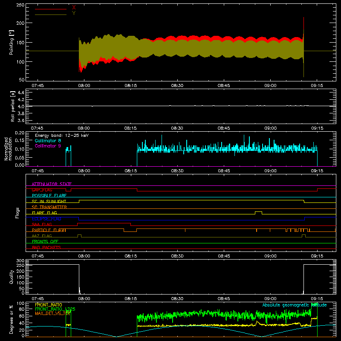Click the Quality drop near 08:00
Screen dimensions: 341x341
[x=79, y=279]
